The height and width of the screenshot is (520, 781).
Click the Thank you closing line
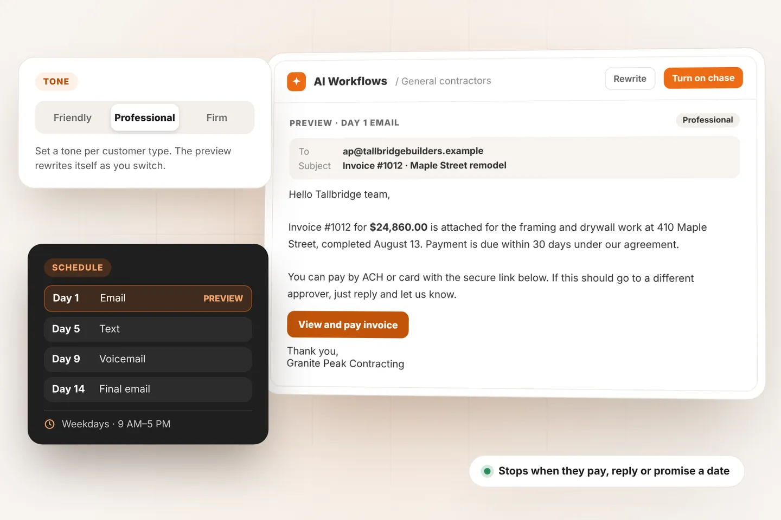coord(313,351)
